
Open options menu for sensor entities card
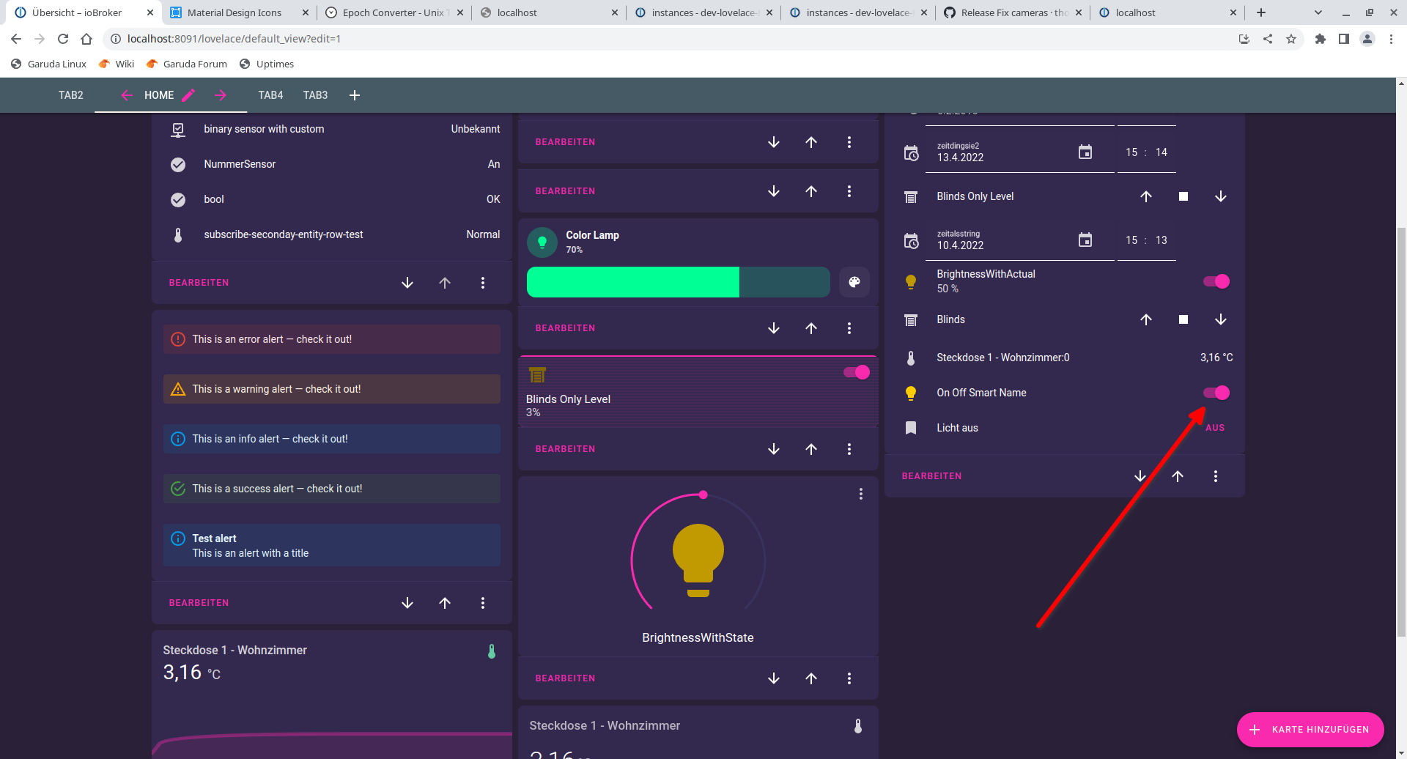(483, 283)
